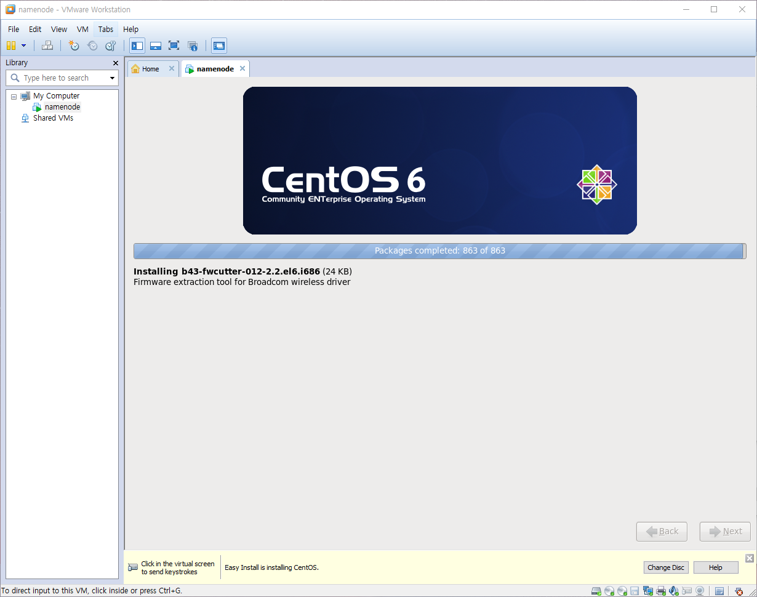This screenshot has height=597, width=757.
Task: Click the red X status icon at far right
Action: point(739,591)
